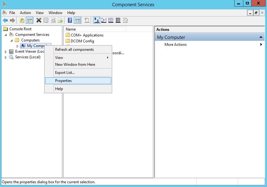Image resolution: width=267 pixels, height=187 pixels.
Task: Click the Name column header
Action: (95, 29)
